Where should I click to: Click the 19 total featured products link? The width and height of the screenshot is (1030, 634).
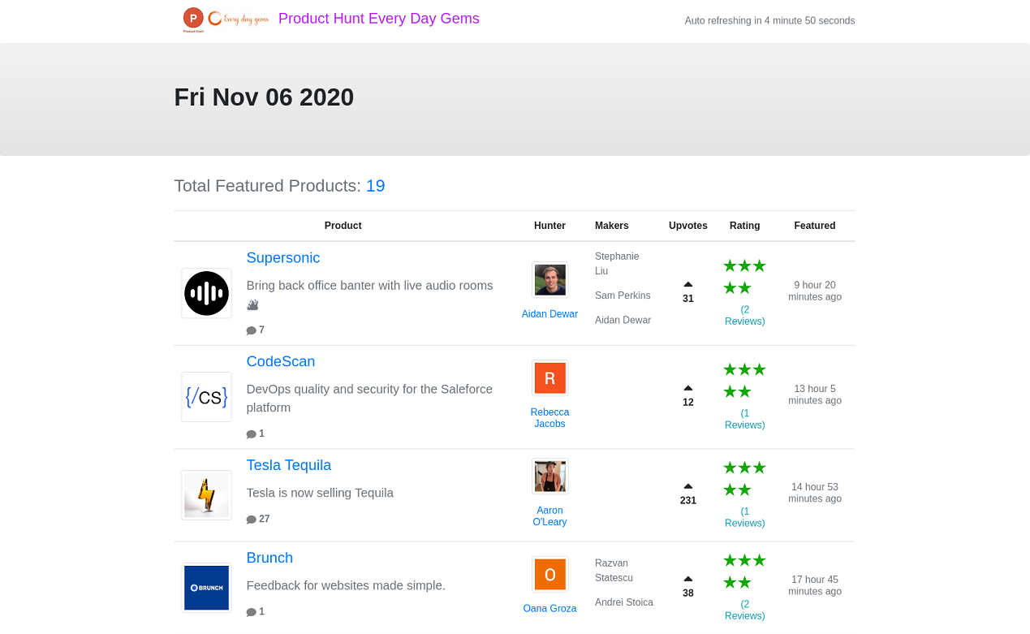pyautogui.click(x=375, y=186)
